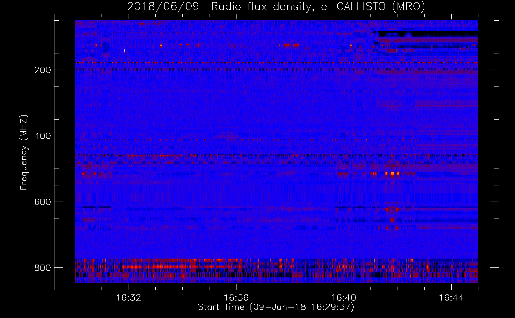The height and width of the screenshot is (318, 515).
Task: Click the '16:40' time tick label
Action: pyautogui.click(x=344, y=298)
